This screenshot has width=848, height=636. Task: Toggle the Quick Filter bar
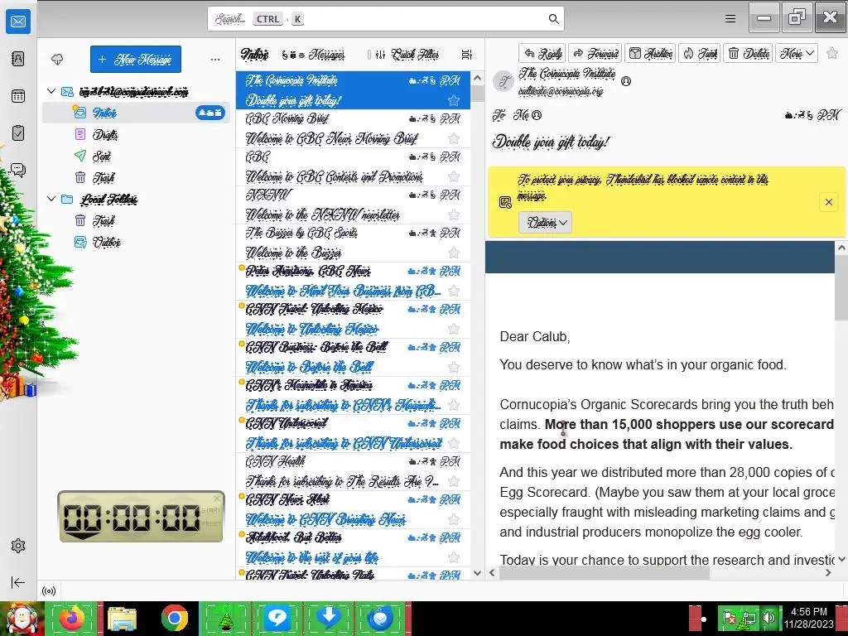(407, 54)
